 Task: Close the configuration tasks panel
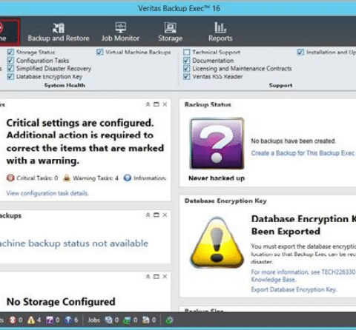(x=165, y=104)
